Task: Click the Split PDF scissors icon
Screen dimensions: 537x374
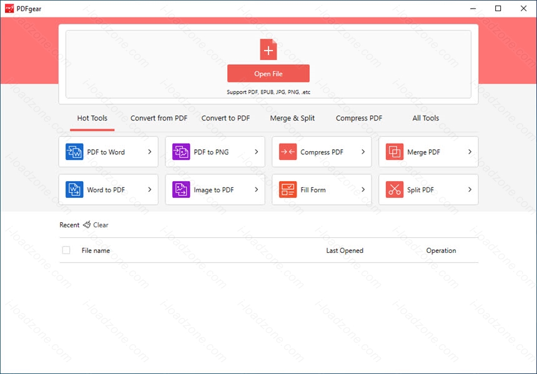Action: pos(395,189)
